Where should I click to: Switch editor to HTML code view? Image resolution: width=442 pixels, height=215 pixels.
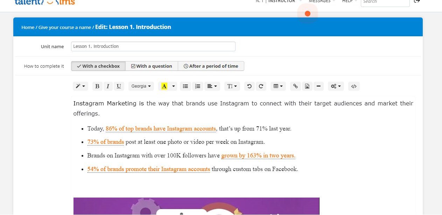point(354,86)
